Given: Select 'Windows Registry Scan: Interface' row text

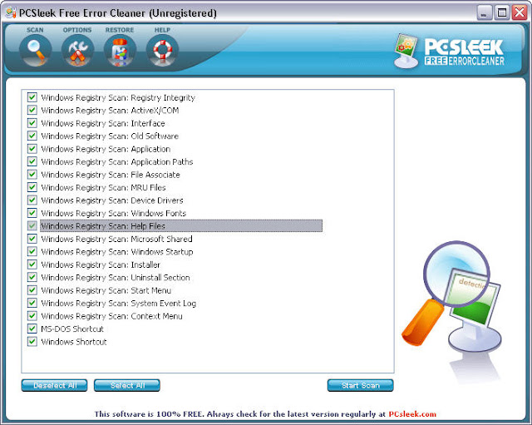Looking at the screenshot, I should 103,124.
